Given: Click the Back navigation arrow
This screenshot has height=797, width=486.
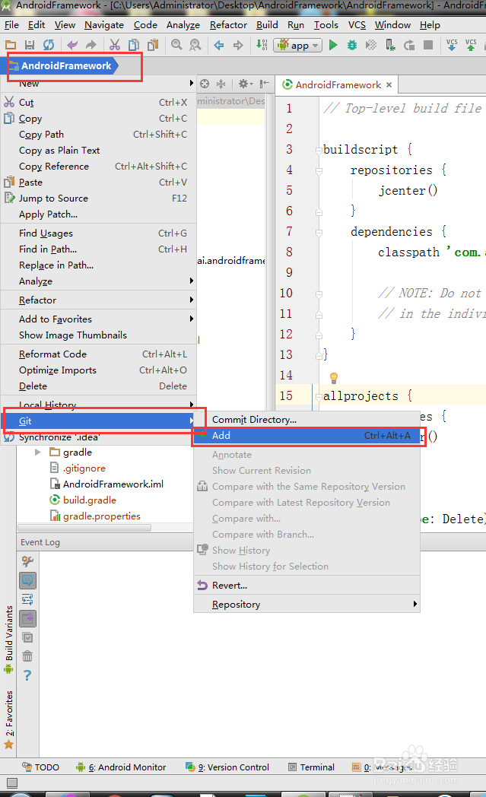Looking at the screenshot, I should pos(219,45).
